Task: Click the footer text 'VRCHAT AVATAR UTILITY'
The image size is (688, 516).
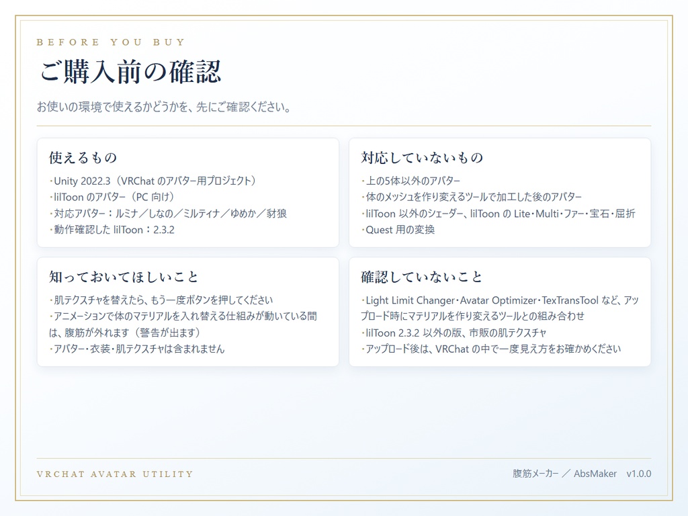Action: coord(115,474)
